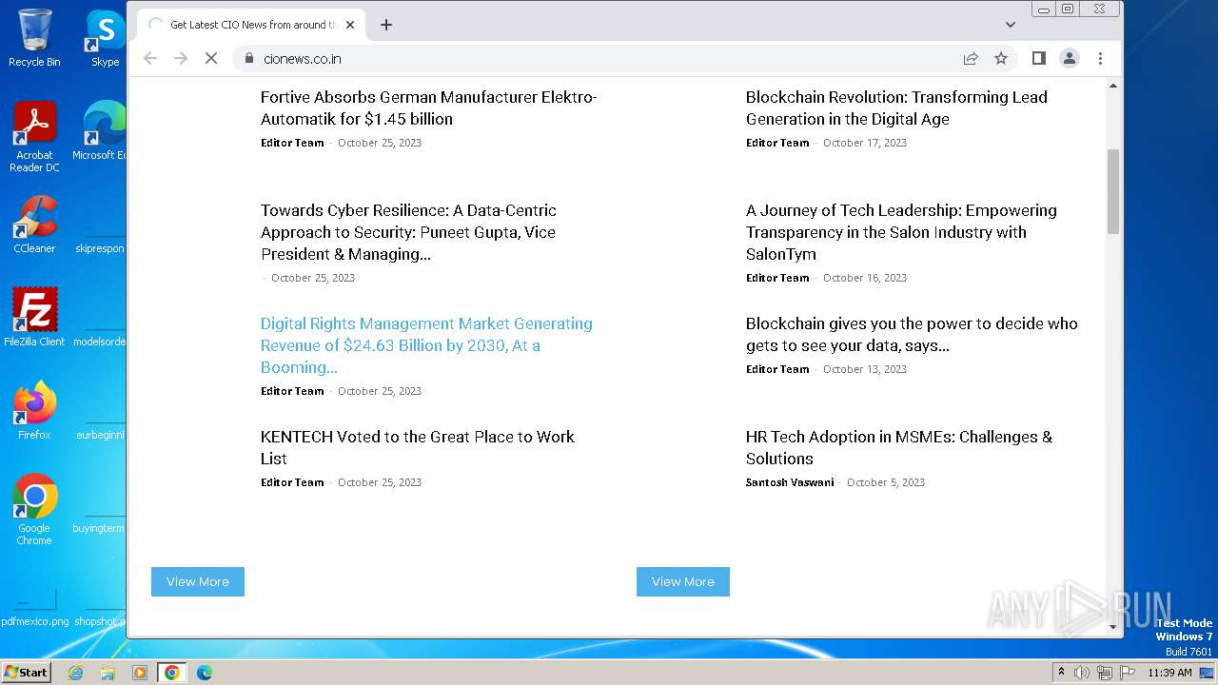This screenshot has height=685, width=1218.
Task: Open Windows Media Player in the taskbar
Action: point(140,673)
